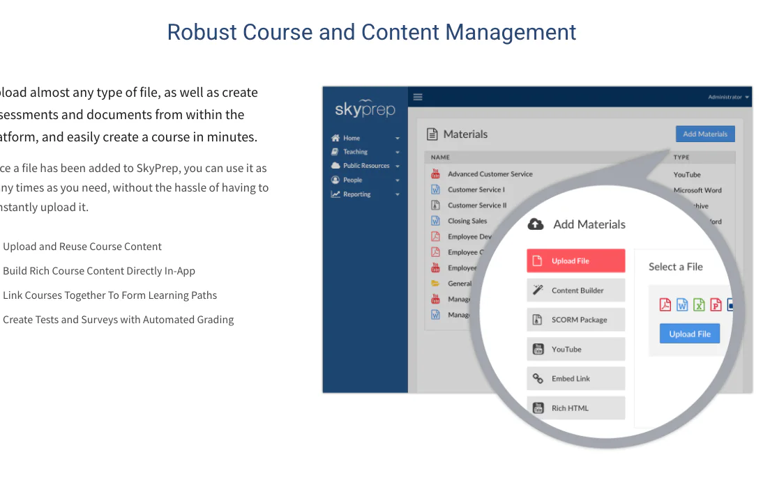Click YouTube icon beside Advanced Customer Service

pyautogui.click(x=435, y=173)
